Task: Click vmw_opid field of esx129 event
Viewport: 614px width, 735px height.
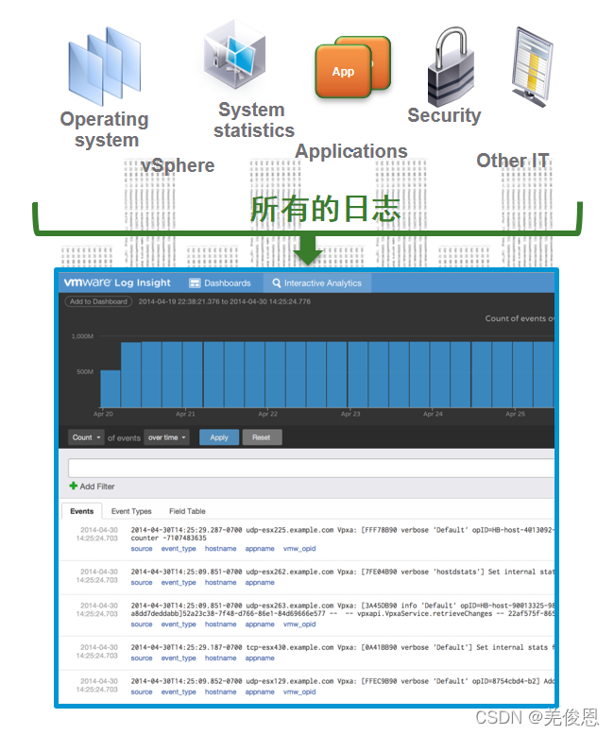Action: [x=299, y=692]
